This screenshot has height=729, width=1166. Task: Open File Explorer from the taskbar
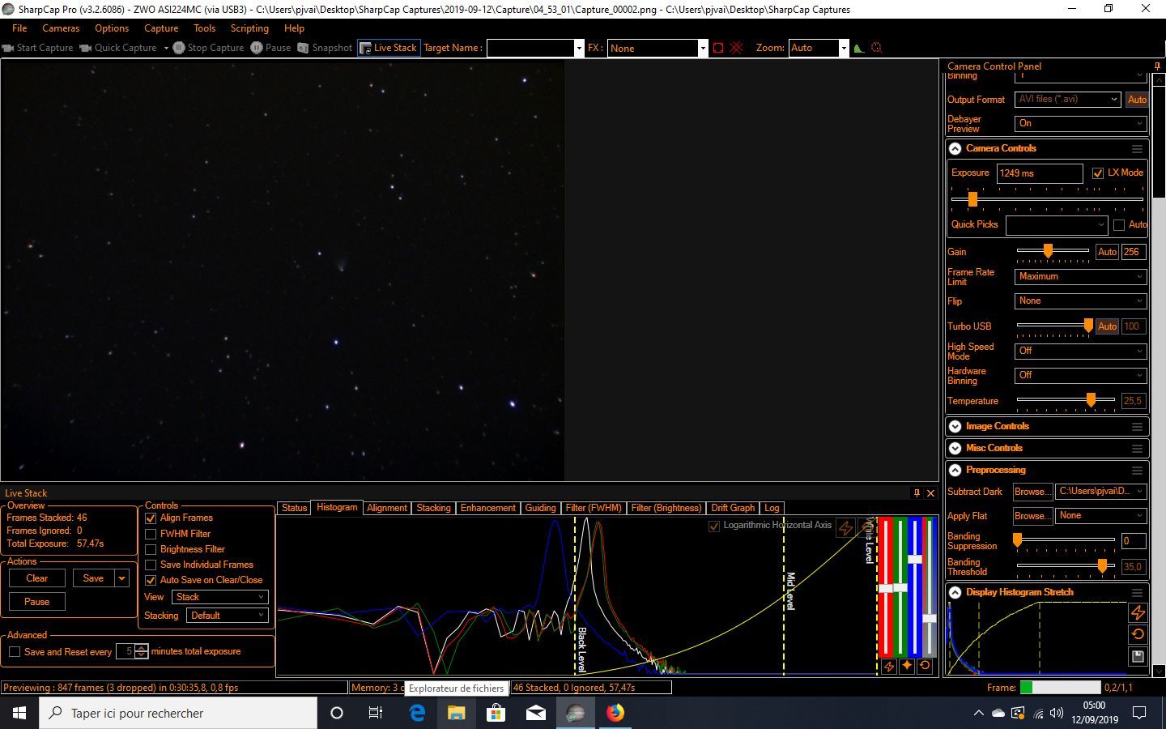coord(456,713)
